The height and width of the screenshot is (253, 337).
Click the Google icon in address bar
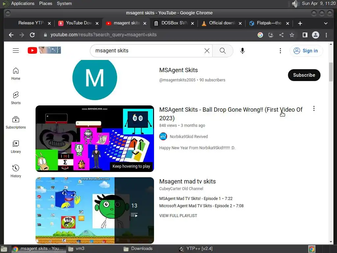(260, 35)
